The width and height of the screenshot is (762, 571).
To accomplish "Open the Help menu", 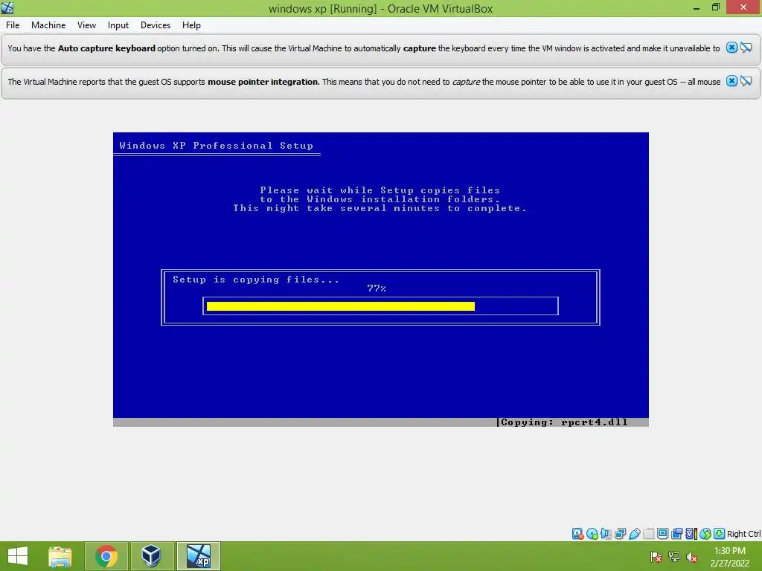I will point(191,25).
